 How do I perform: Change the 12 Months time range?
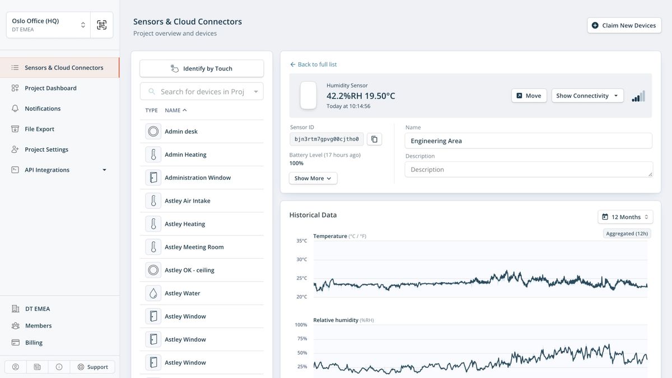click(625, 217)
